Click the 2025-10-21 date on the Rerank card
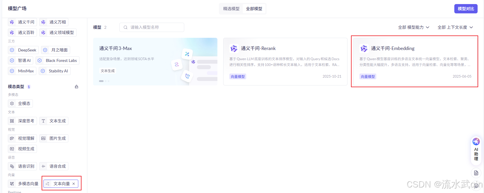Viewport: 484px width, 193px height. click(x=332, y=76)
